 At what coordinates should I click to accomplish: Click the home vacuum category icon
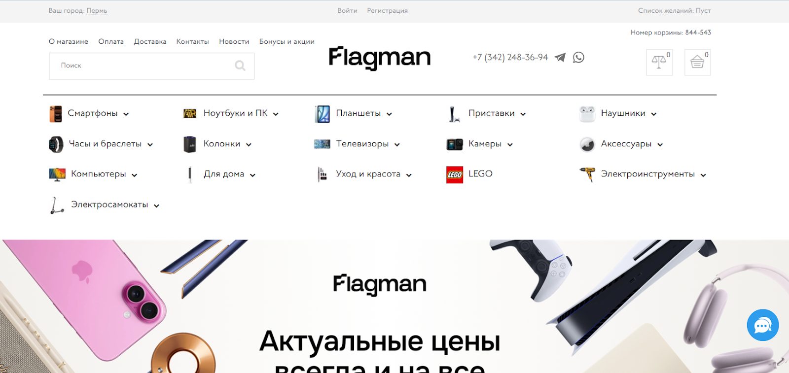190,174
